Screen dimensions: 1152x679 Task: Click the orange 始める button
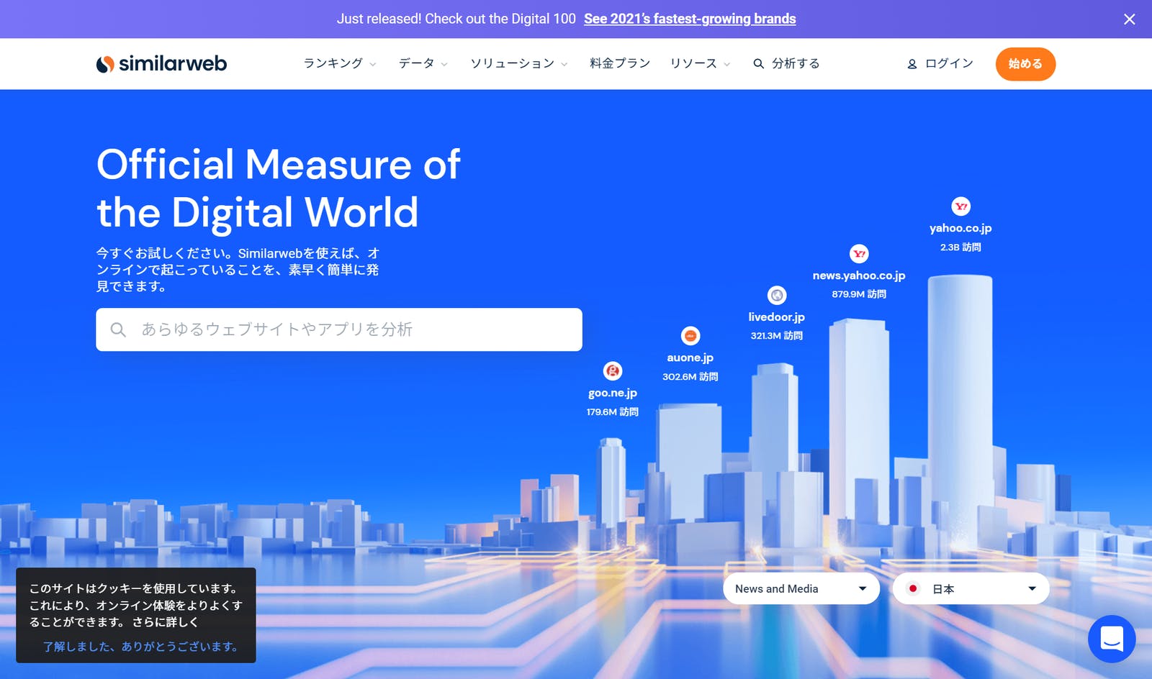pos(1025,64)
